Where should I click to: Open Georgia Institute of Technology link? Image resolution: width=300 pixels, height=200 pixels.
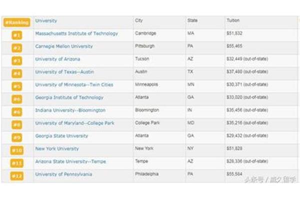point(69,97)
